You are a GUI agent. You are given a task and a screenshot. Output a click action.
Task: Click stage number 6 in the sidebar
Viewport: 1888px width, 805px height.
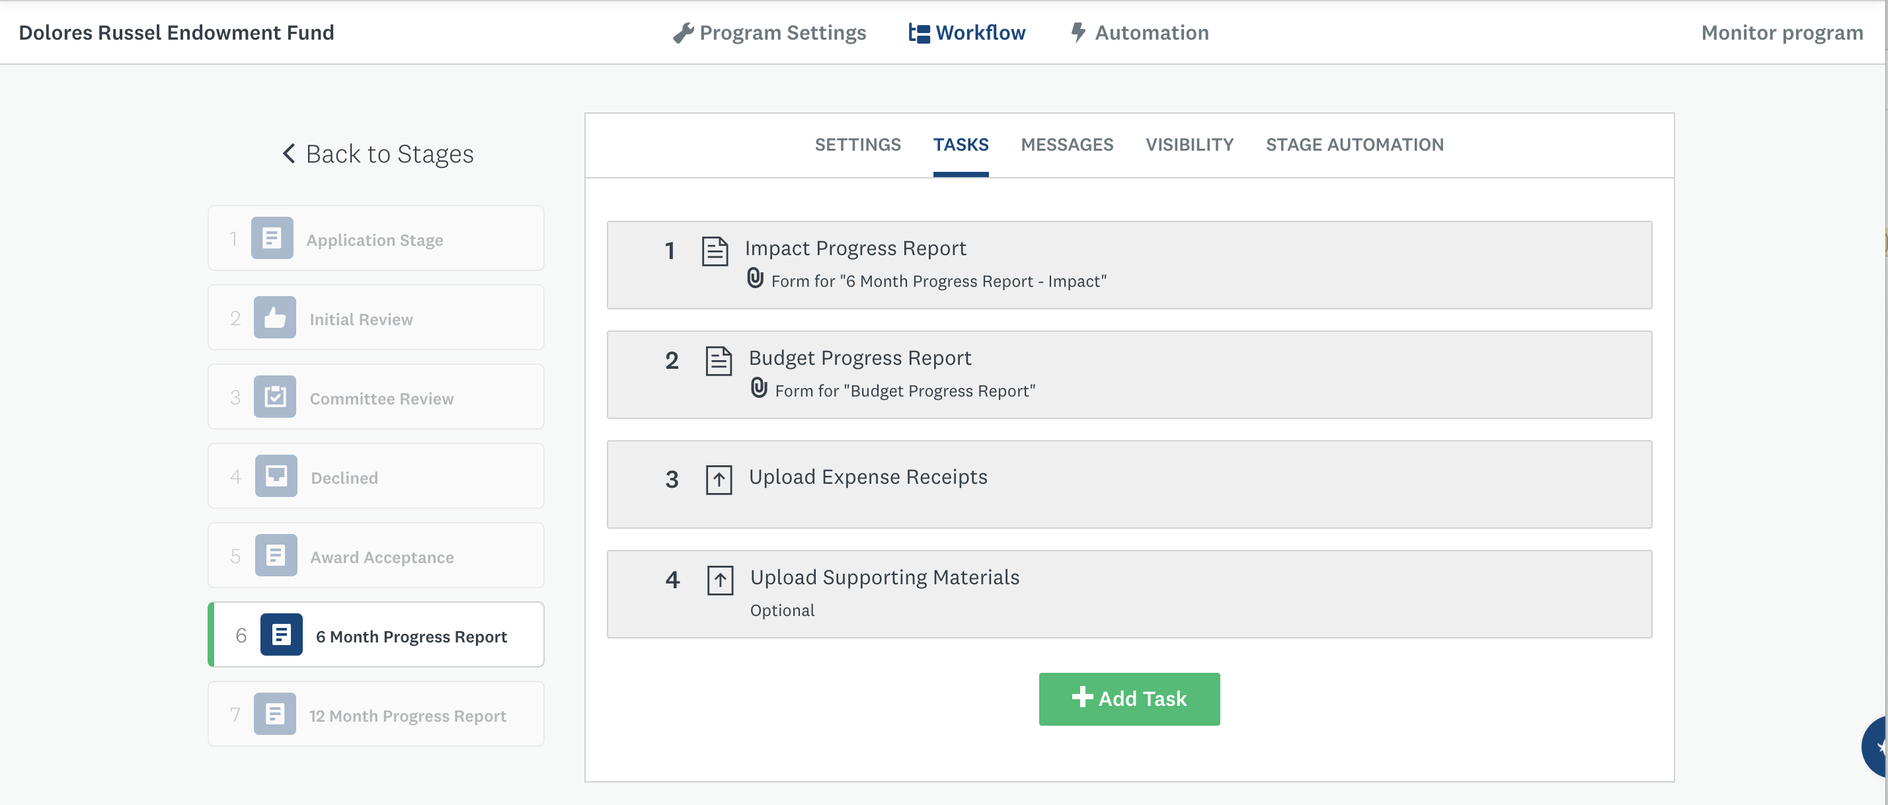[241, 635]
